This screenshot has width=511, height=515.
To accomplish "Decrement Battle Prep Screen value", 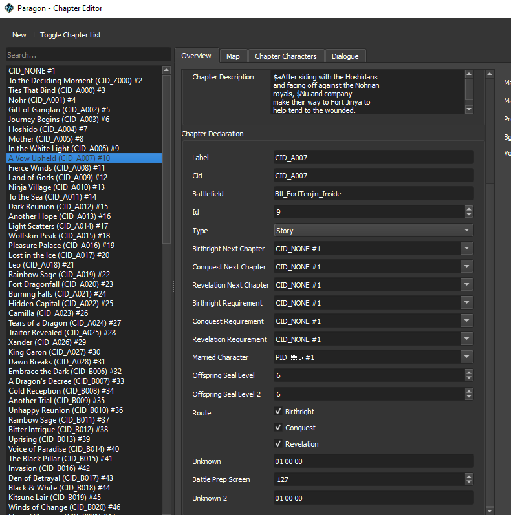I will (469, 482).
